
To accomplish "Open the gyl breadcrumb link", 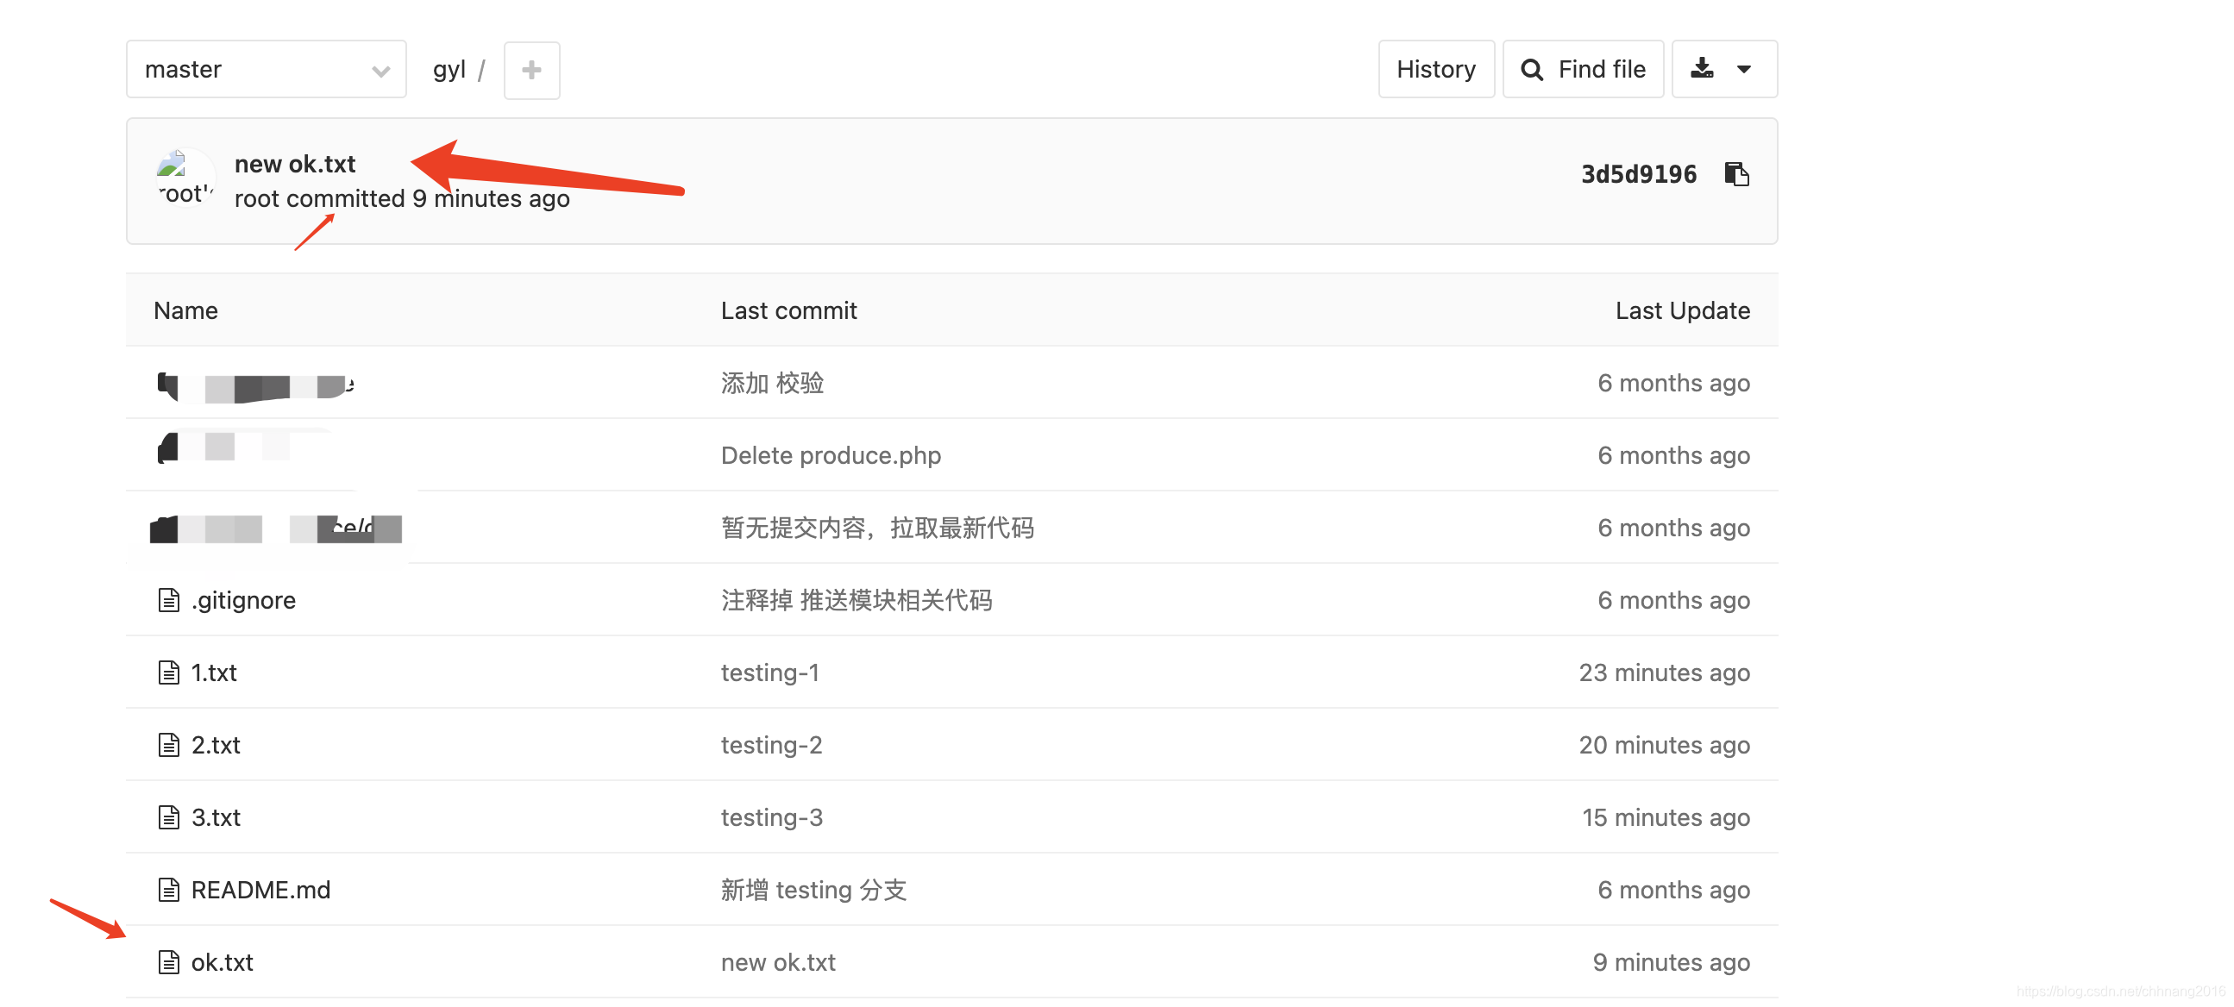I will (x=449, y=69).
